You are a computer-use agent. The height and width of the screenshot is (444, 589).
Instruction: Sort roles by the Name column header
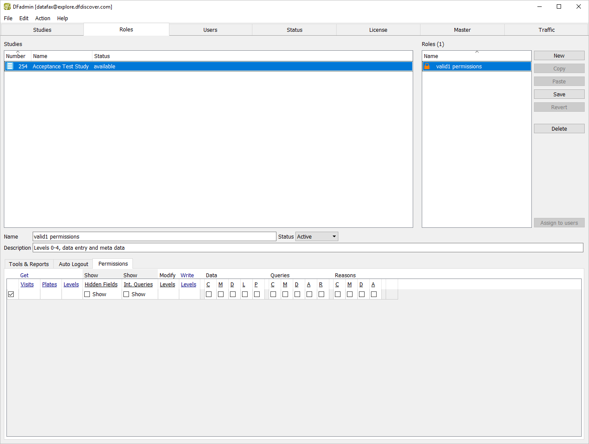pyautogui.click(x=476, y=56)
